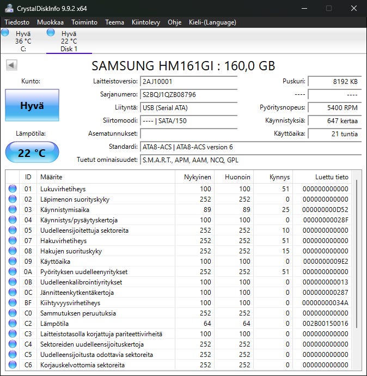Click the Määrite column header
Viewport: 367px width, 376px height.
pyautogui.click(x=106, y=177)
